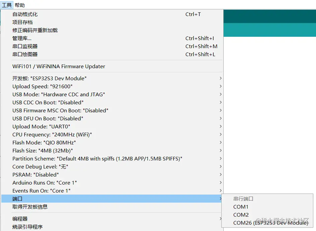Open 串口监视器 serial monitor
Image resolution: width=316 pixels, height=231 pixels.
coord(112,46)
